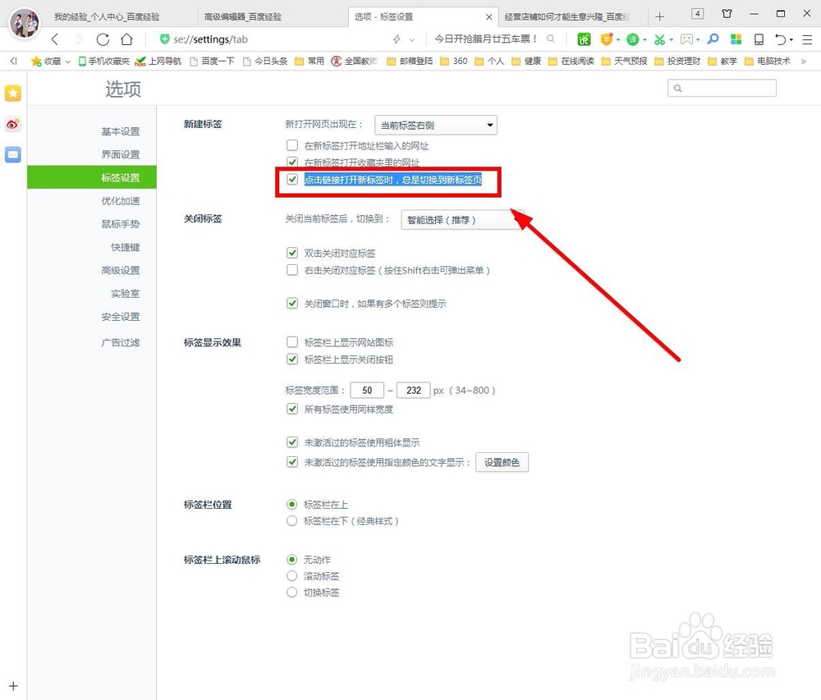Open the favorites star in the left sidebar
The height and width of the screenshot is (700, 821).
point(12,93)
